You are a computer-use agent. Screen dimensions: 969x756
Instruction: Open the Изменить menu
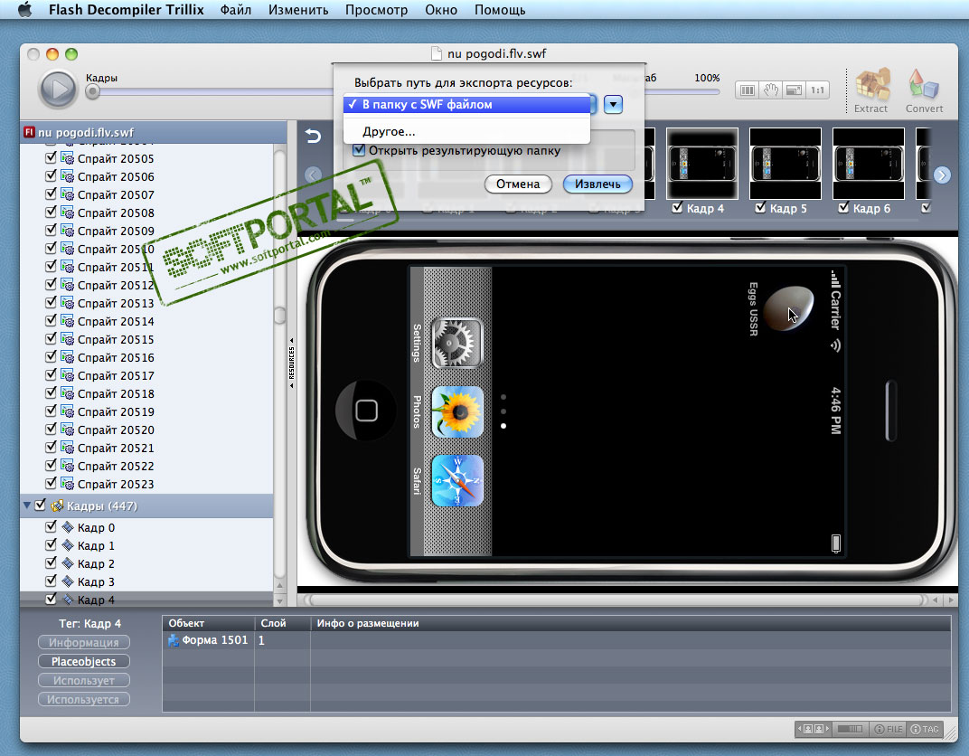point(298,10)
